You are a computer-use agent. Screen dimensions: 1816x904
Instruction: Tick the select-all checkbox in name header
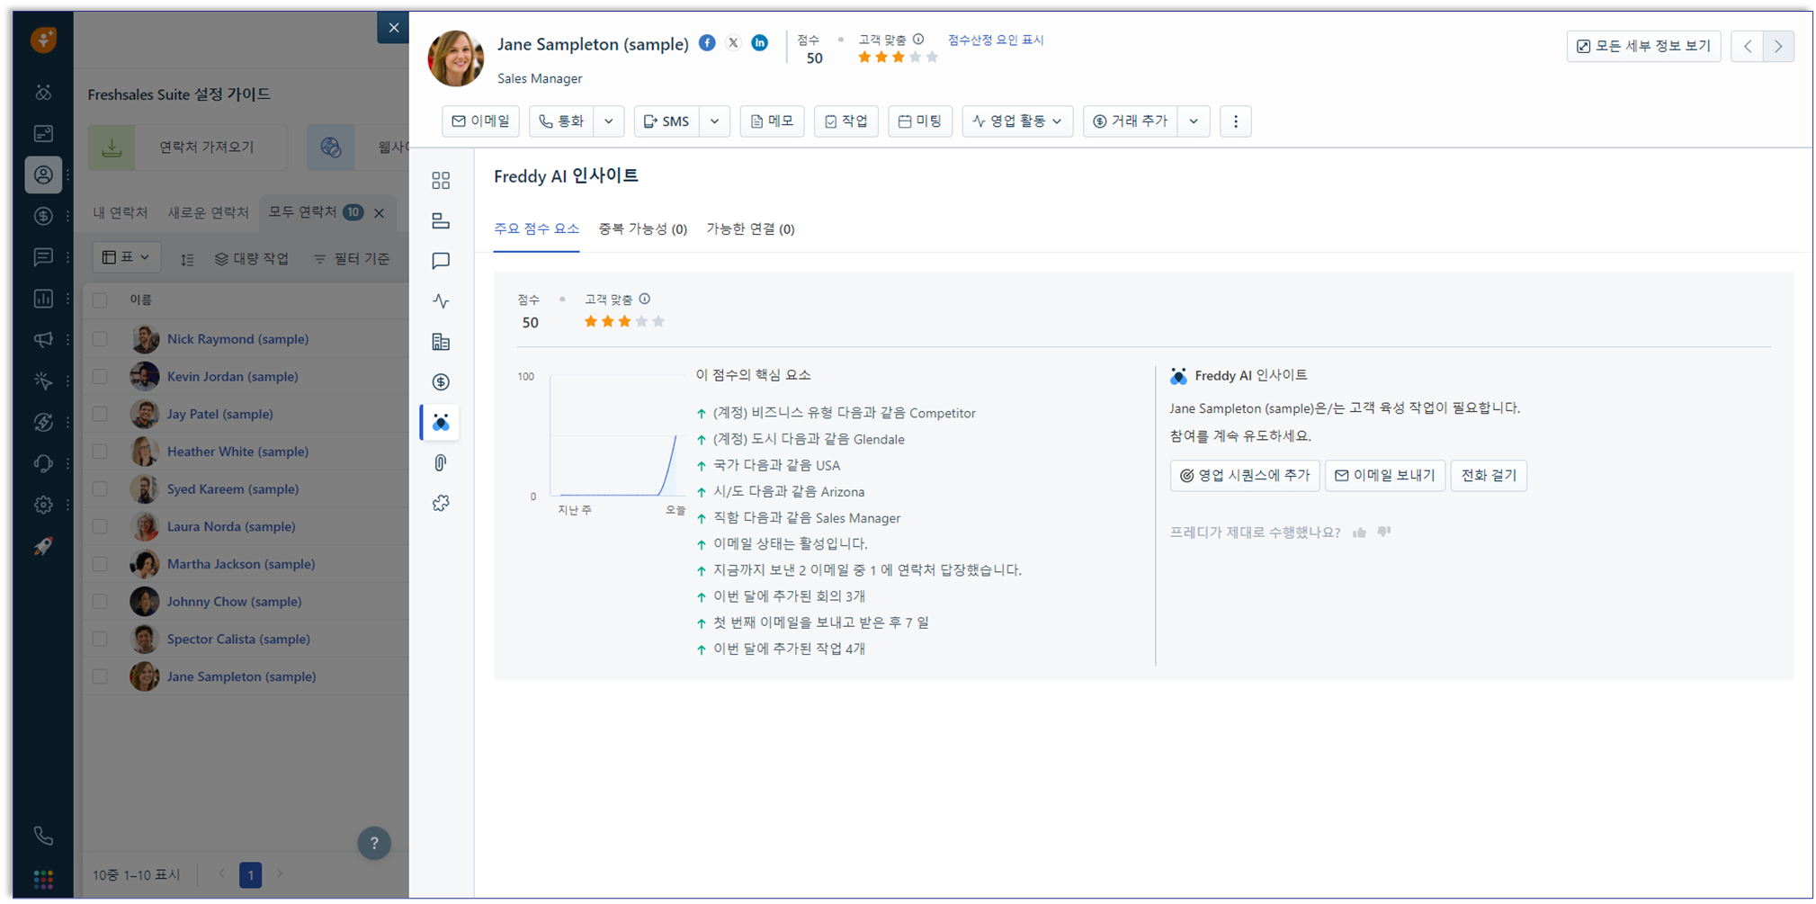click(100, 300)
